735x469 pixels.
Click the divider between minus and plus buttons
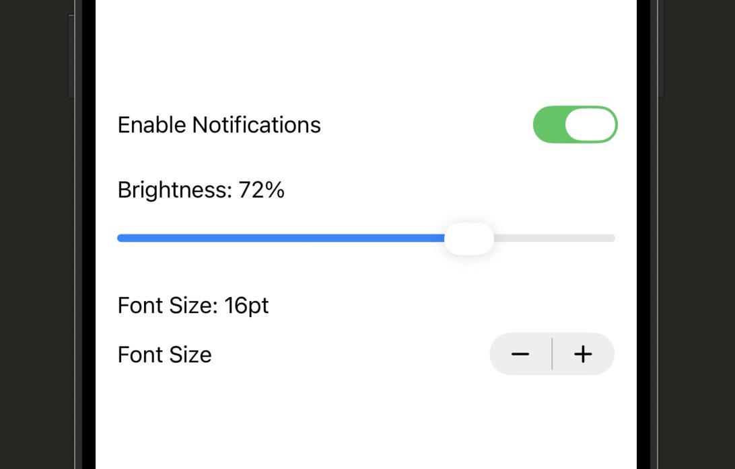tap(552, 354)
